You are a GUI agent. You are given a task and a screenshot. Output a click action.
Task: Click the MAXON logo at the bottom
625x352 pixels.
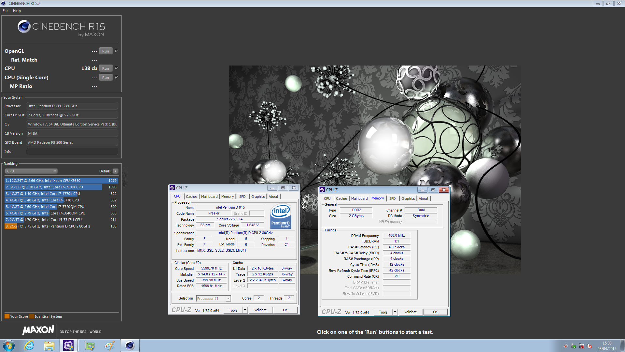[38, 330]
